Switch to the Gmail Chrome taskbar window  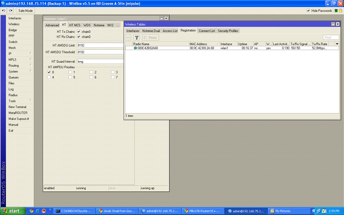pos(118,211)
